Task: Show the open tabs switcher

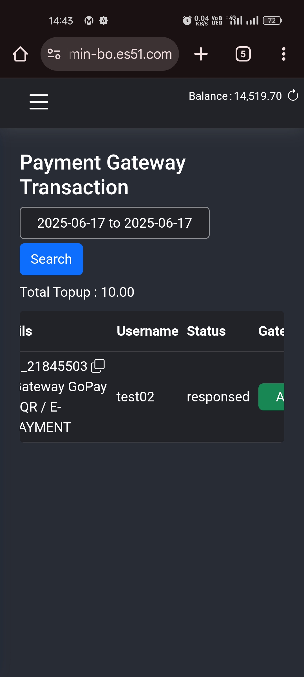Action: [243, 54]
